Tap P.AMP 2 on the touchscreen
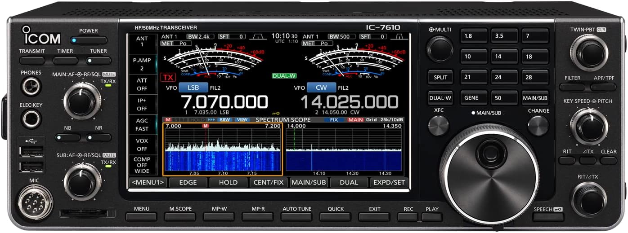Viewport: 628px width, 233px height. click(142, 64)
